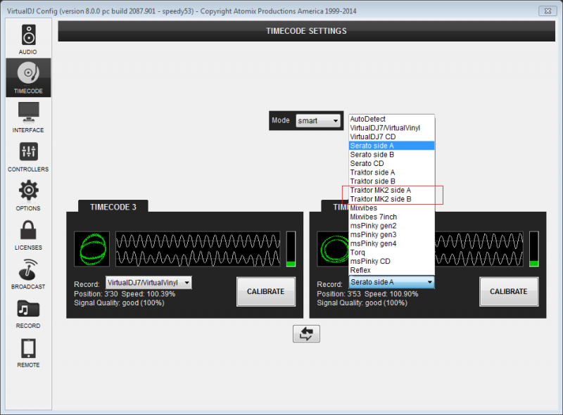Click Timecode 3 circular phase scope
This screenshot has height=415, width=563.
coord(92,249)
